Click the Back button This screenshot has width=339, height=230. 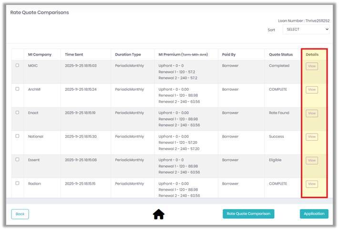(20, 214)
